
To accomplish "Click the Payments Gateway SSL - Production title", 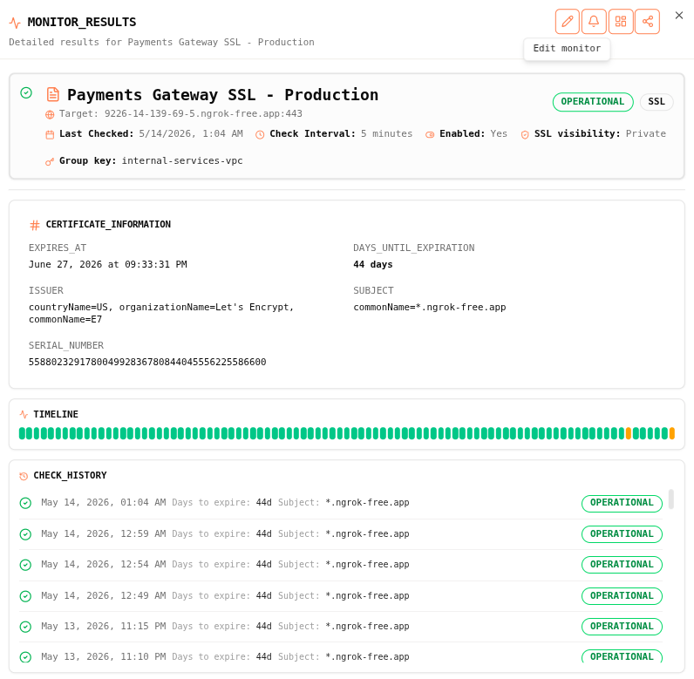I will coord(222,95).
